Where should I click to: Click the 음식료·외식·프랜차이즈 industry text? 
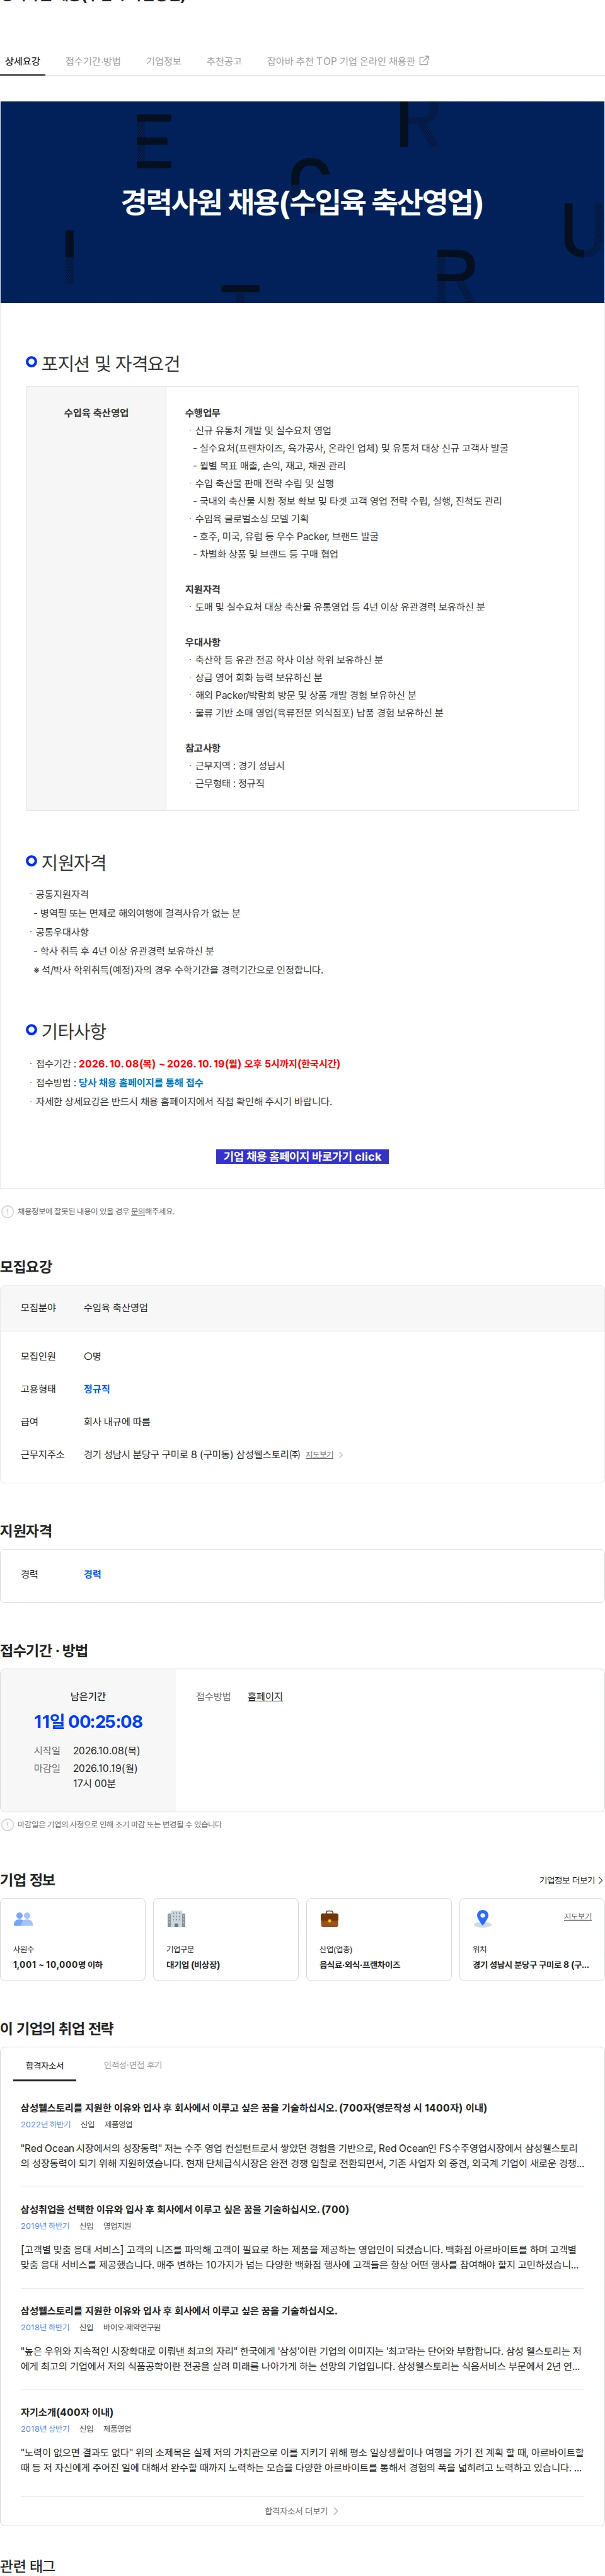click(x=360, y=1965)
